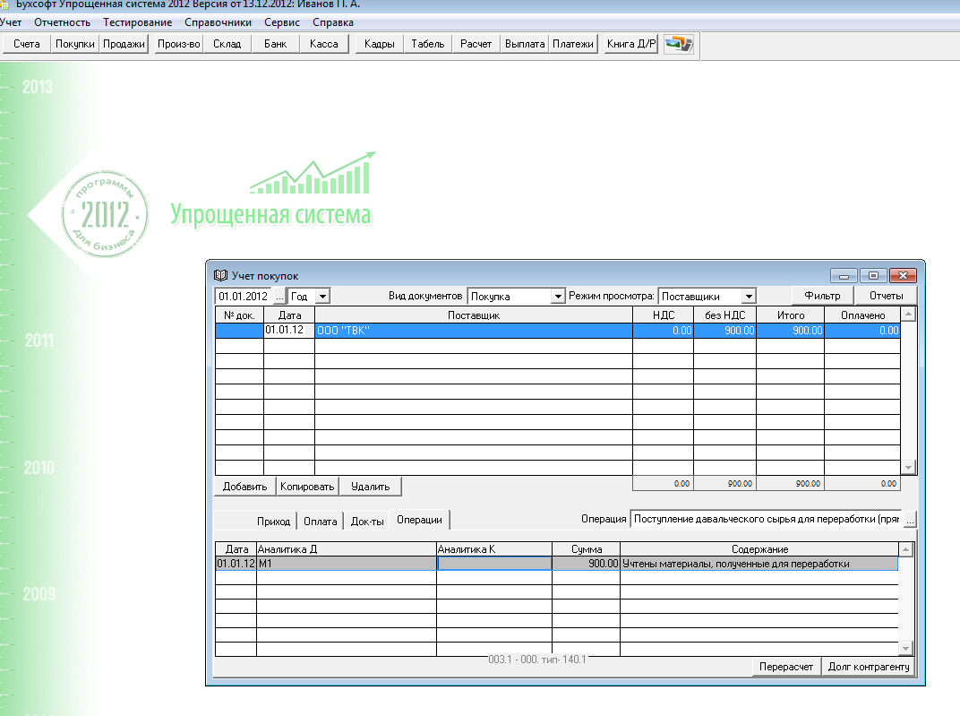Click the Счета toolbar button
Screen dimensions: 960x716
(26, 44)
